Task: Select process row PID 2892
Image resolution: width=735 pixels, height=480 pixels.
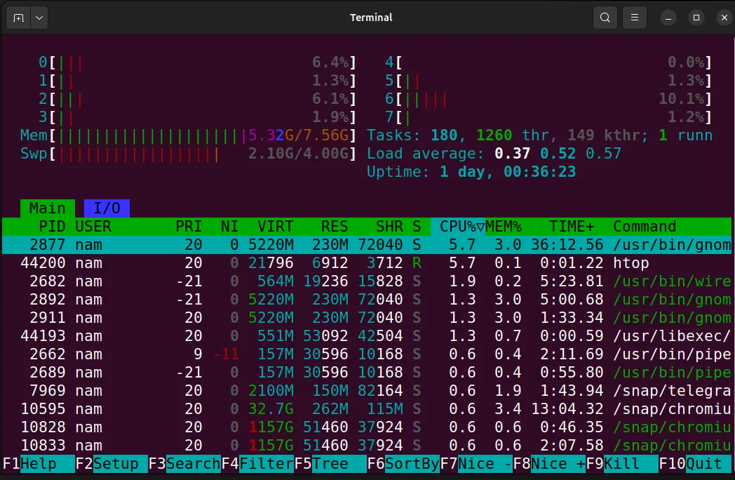Action: (367, 300)
